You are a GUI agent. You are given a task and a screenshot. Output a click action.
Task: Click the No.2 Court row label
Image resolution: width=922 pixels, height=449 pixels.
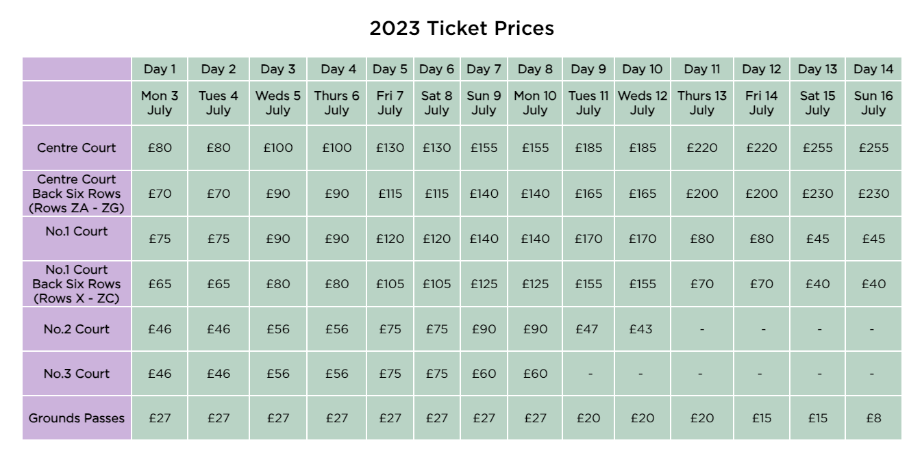coord(77,329)
